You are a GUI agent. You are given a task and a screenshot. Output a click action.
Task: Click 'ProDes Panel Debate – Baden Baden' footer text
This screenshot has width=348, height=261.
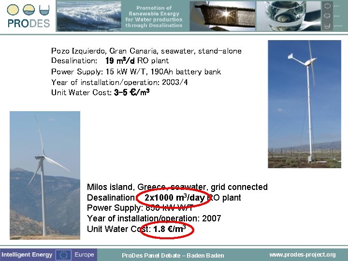click(173, 256)
